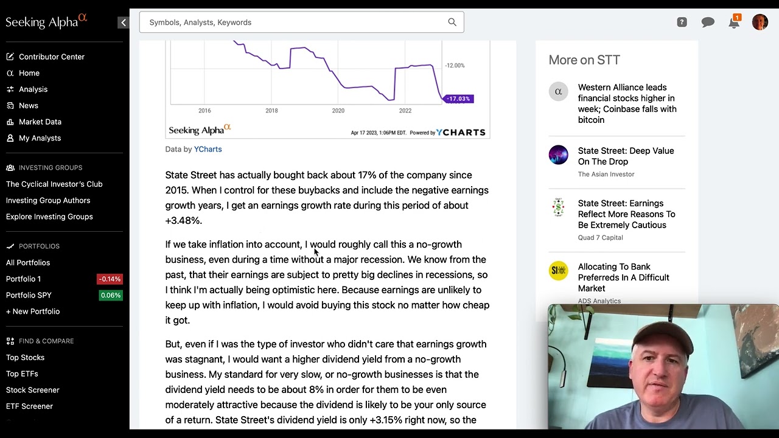The width and height of the screenshot is (779, 438).
Task: Open the messages chat bubble icon
Action: click(x=708, y=23)
